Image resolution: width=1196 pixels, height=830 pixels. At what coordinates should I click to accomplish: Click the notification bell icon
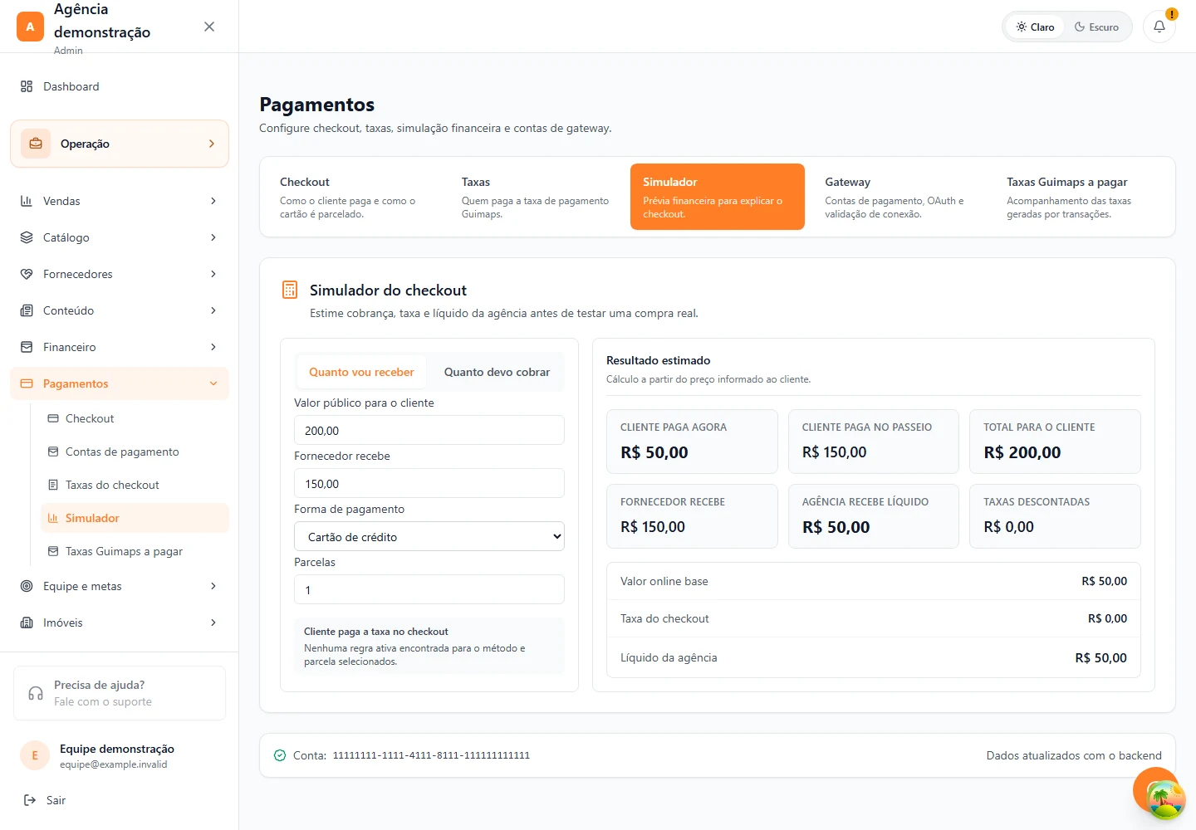[x=1159, y=27]
